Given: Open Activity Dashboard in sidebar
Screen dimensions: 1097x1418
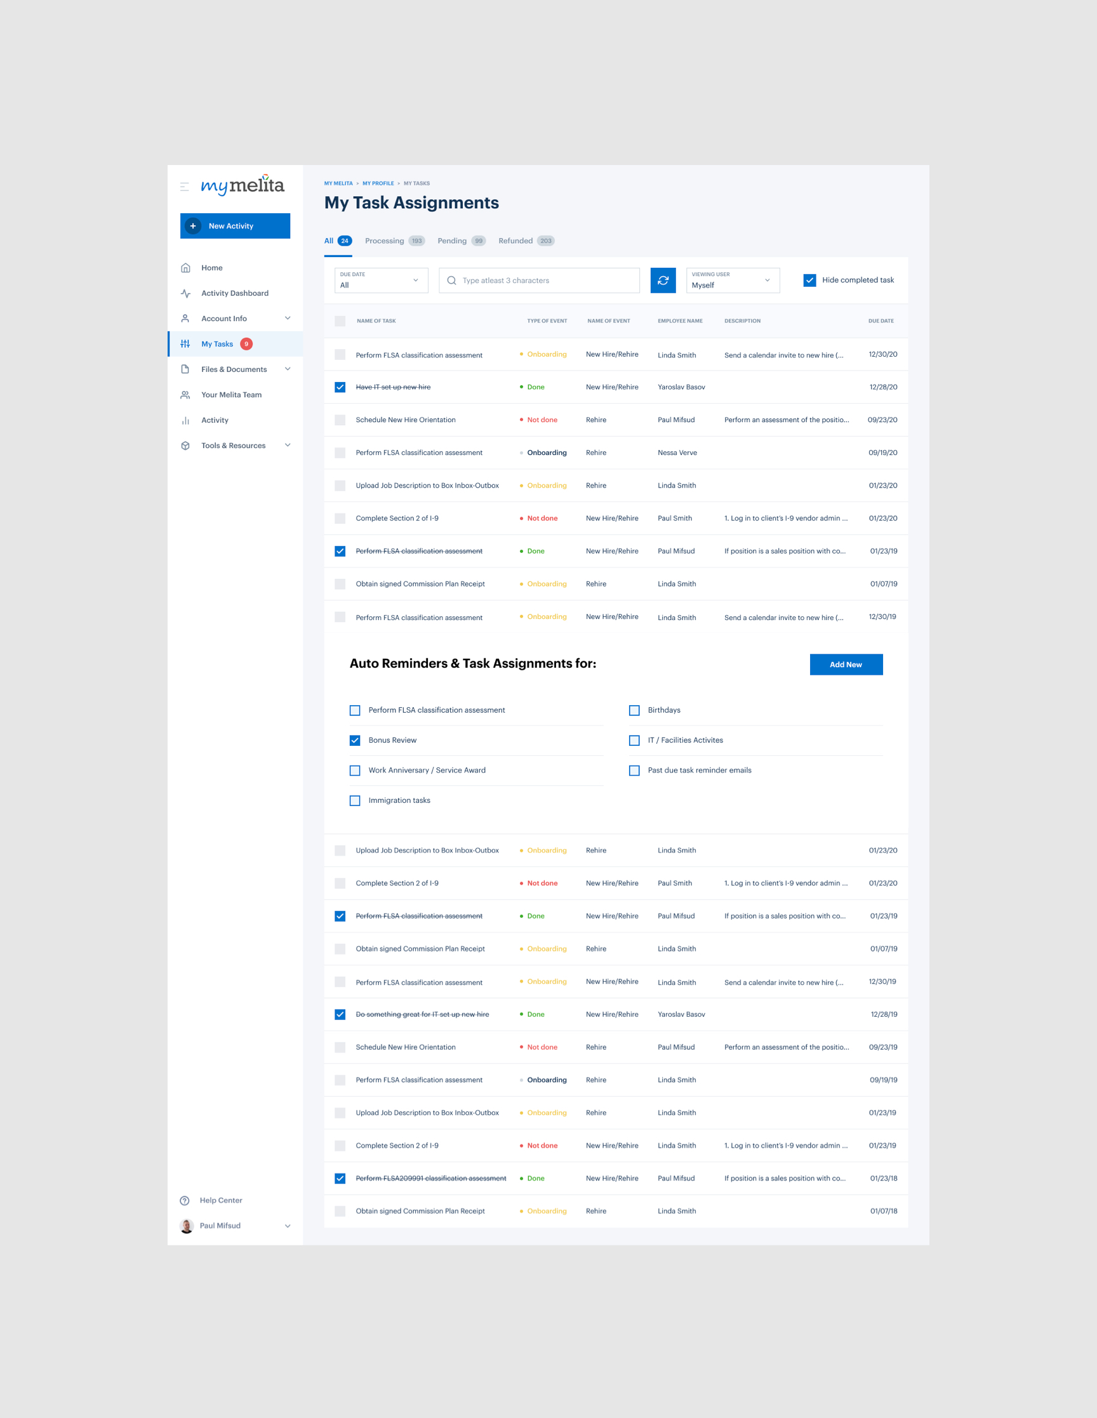Looking at the screenshot, I should (x=234, y=293).
